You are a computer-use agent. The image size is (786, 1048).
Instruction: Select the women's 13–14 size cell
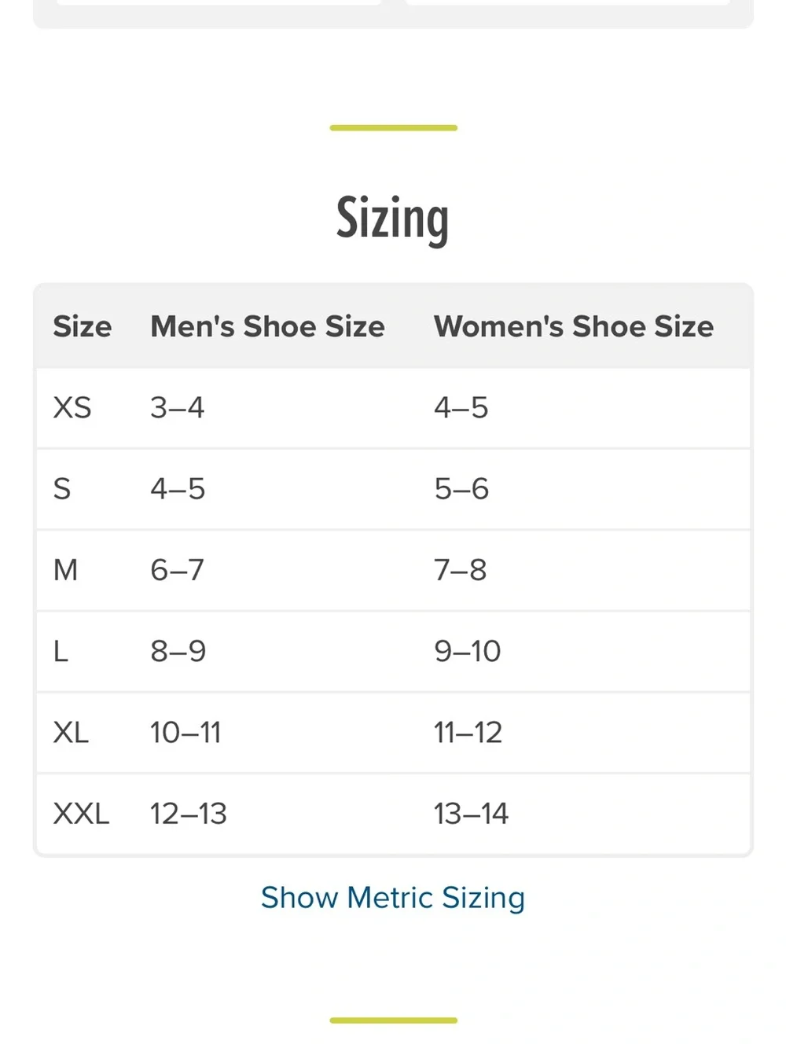pyautogui.click(x=472, y=813)
